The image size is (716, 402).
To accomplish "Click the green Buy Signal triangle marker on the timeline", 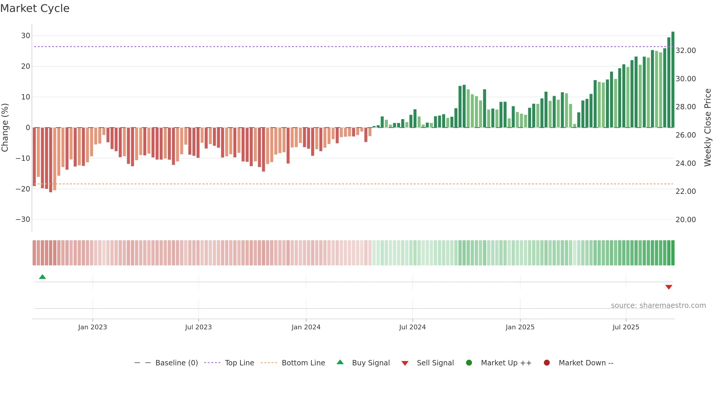I will pos(43,277).
